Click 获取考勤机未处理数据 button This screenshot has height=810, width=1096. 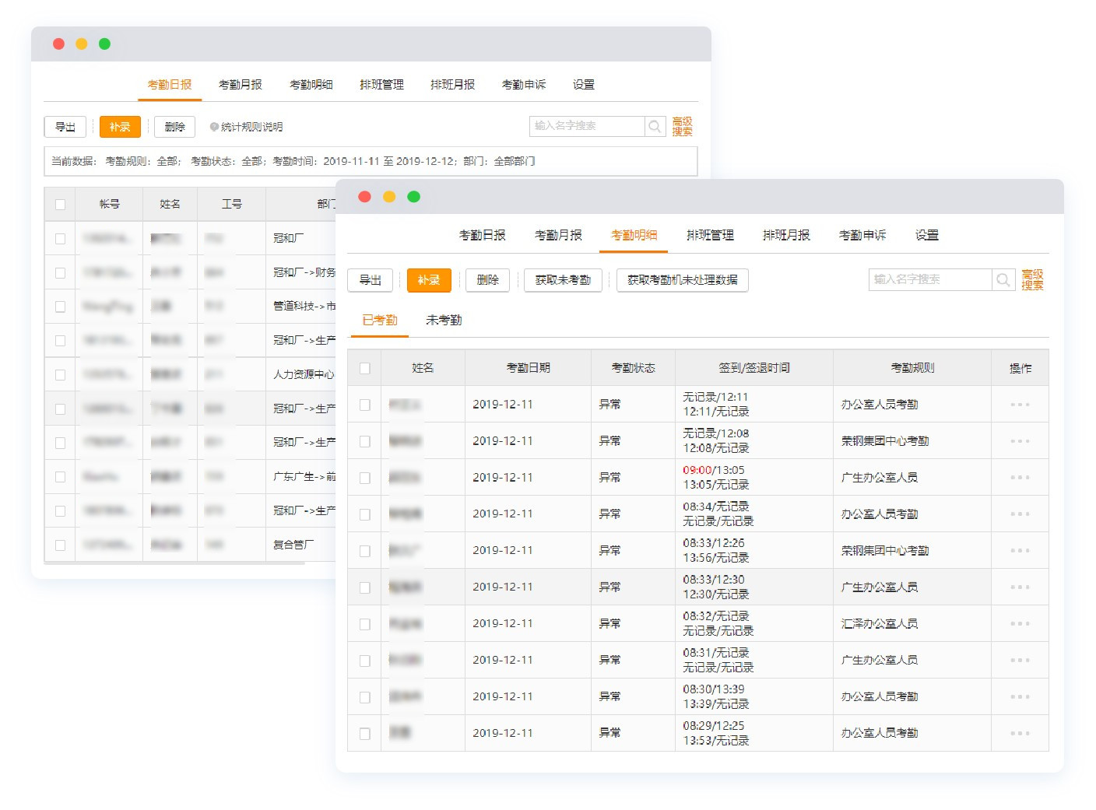coord(683,280)
